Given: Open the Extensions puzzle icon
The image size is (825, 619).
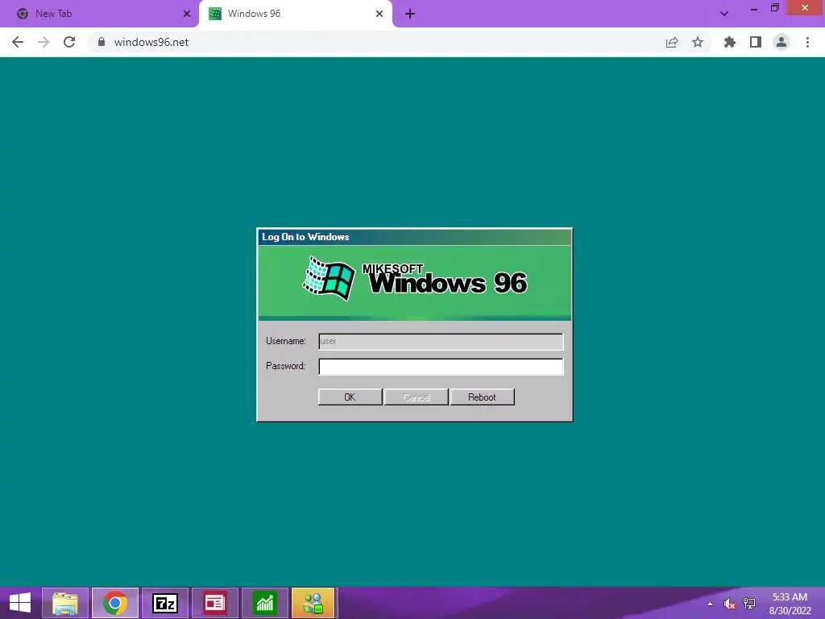Looking at the screenshot, I should click(x=729, y=42).
